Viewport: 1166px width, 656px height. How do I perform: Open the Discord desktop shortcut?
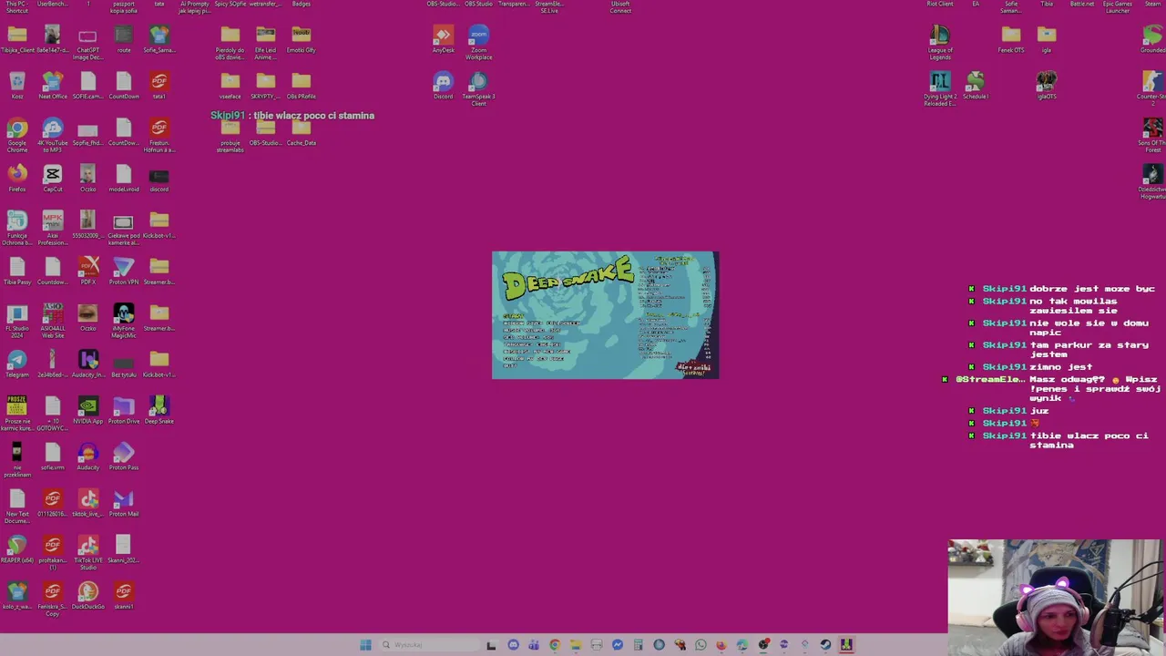444,86
